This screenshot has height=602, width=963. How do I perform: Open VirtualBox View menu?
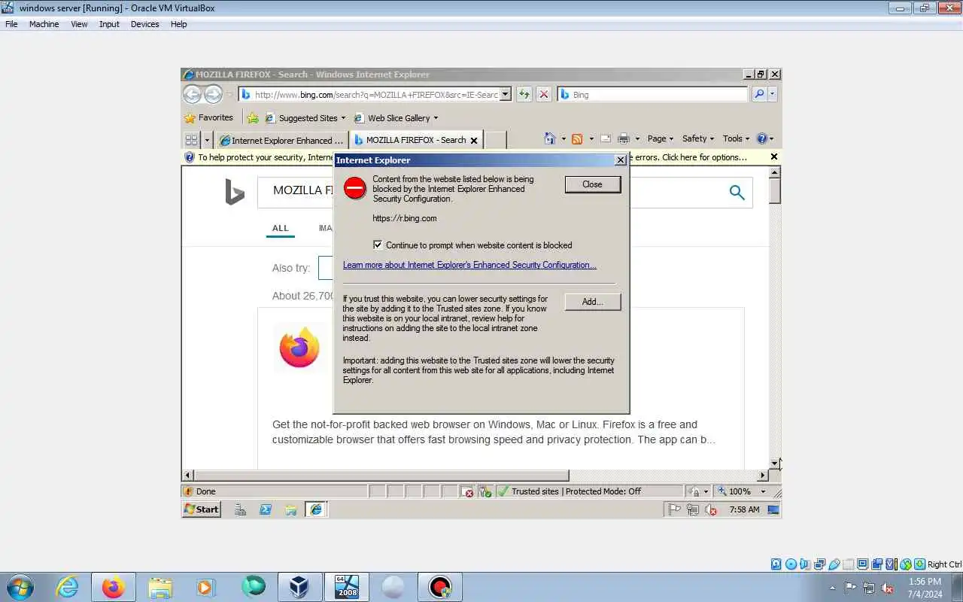point(79,24)
